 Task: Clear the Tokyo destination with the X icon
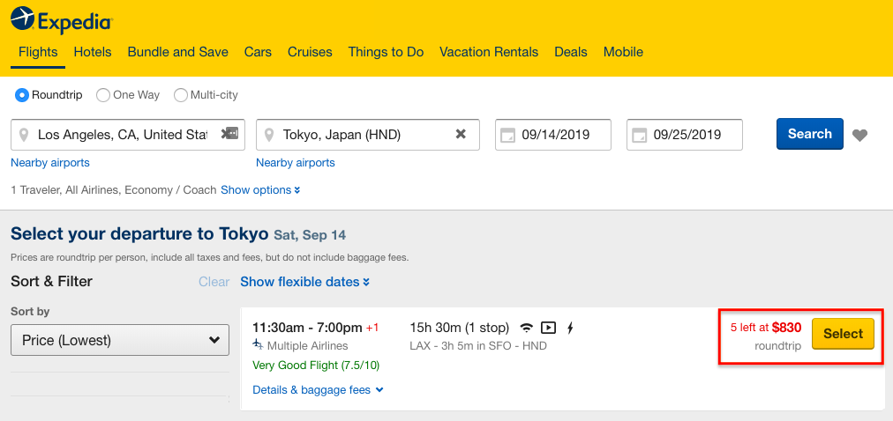tap(461, 134)
